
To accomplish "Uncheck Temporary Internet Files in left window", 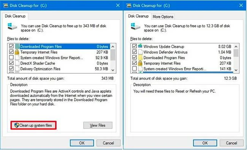I will [11, 52].
